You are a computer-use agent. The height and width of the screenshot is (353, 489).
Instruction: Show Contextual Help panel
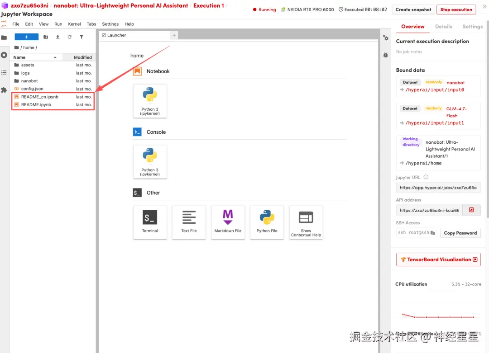[x=306, y=222]
